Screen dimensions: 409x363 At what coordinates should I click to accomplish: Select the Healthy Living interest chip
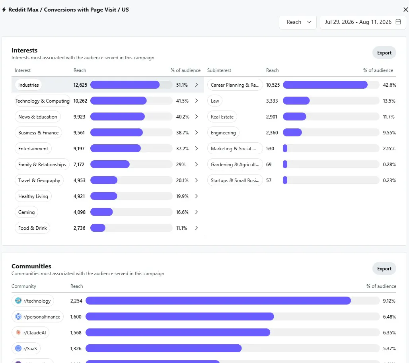[x=33, y=196]
